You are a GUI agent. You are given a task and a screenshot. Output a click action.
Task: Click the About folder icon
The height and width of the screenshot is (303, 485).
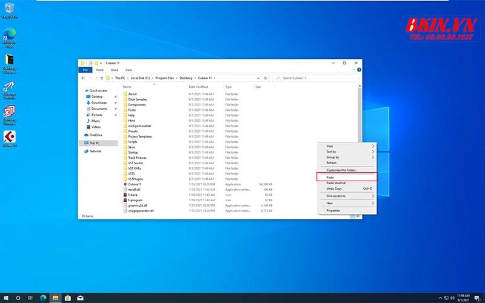pos(125,94)
